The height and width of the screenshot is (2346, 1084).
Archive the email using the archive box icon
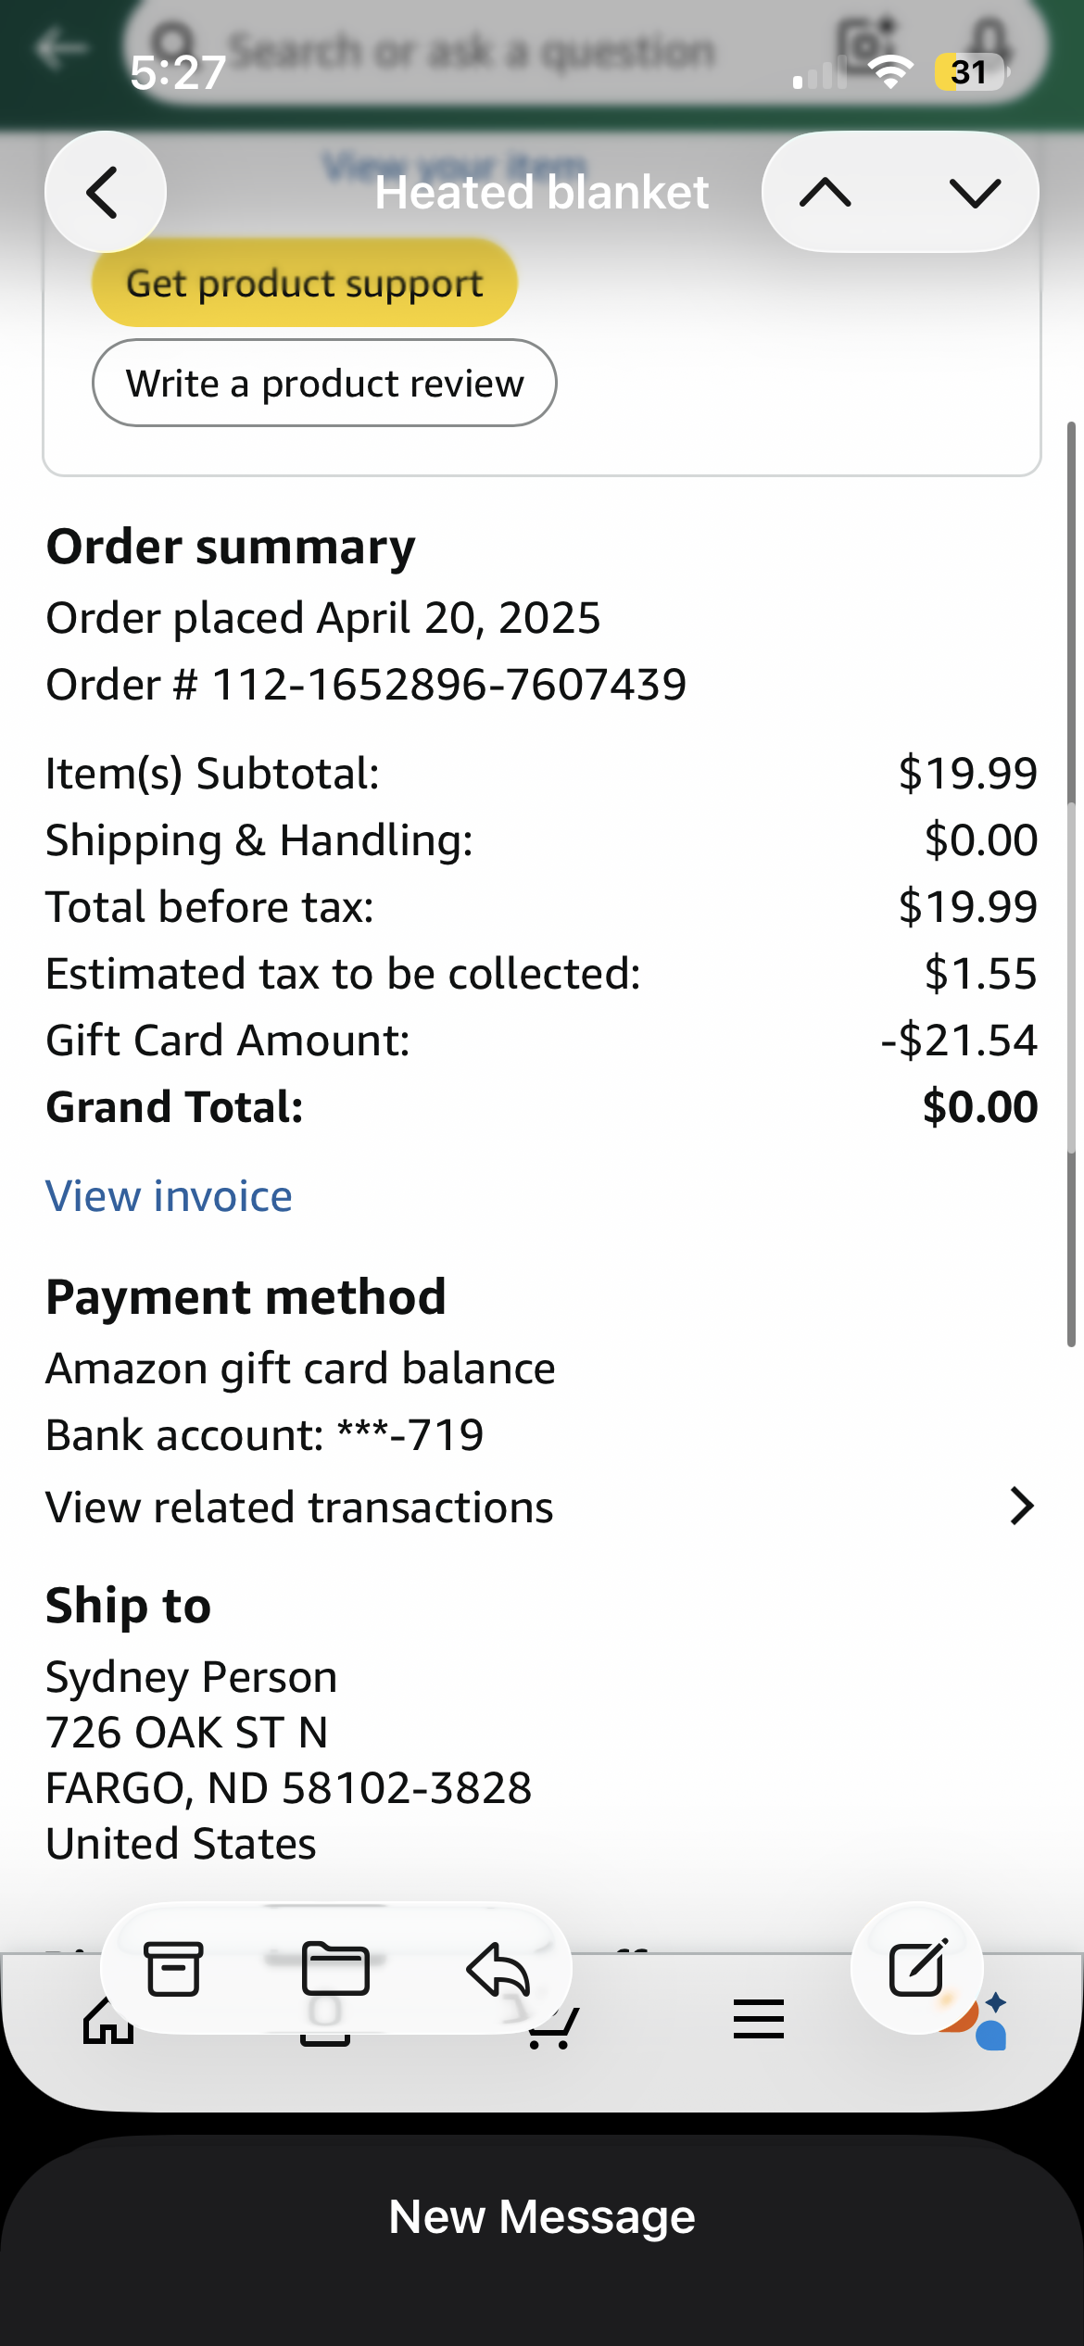click(173, 1969)
